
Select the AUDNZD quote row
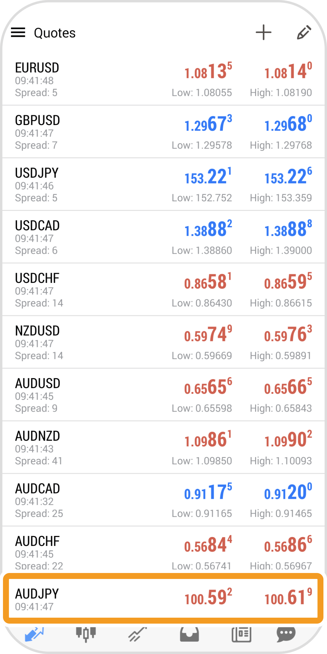coord(164,447)
